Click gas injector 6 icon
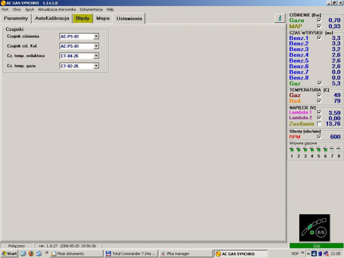The image size is (344, 258). [x=325, y=150]
